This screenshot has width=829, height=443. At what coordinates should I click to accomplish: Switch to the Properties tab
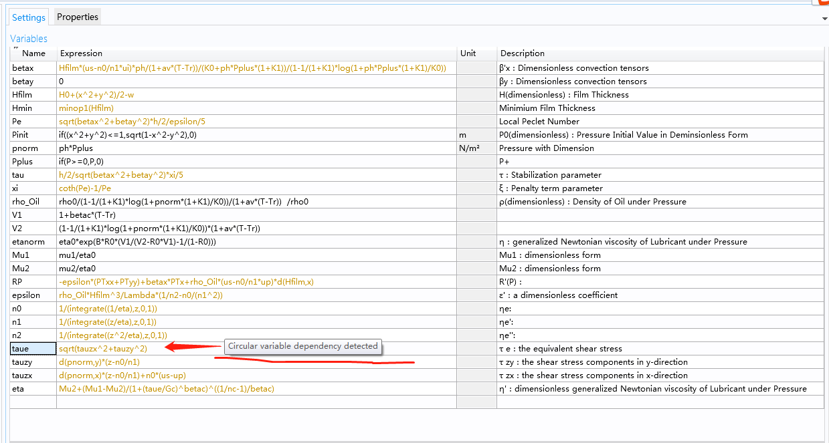click(78, 17)
